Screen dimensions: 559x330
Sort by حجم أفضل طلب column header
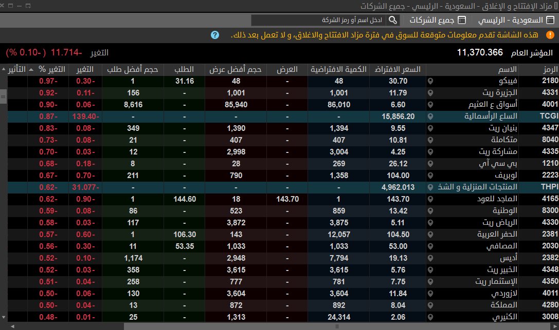133,69
